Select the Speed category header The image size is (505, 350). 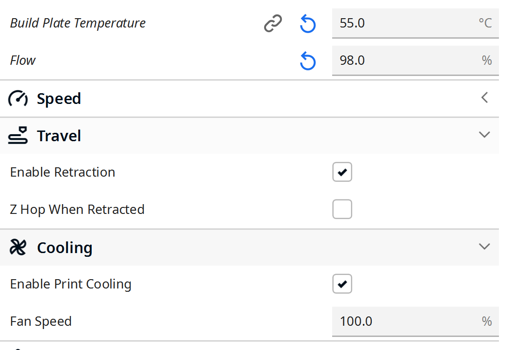(x=249, y=98)
